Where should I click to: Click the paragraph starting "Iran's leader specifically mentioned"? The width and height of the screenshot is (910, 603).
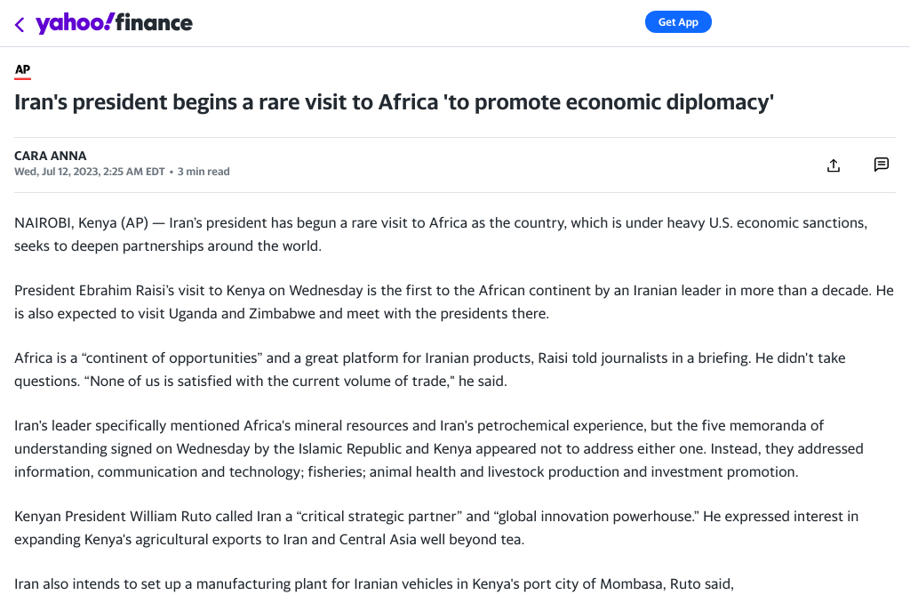(x=438, y=448)
